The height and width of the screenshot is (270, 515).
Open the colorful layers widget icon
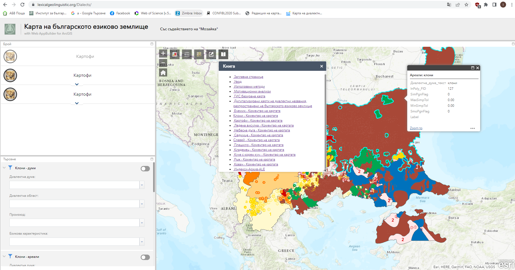coord(175,54)
